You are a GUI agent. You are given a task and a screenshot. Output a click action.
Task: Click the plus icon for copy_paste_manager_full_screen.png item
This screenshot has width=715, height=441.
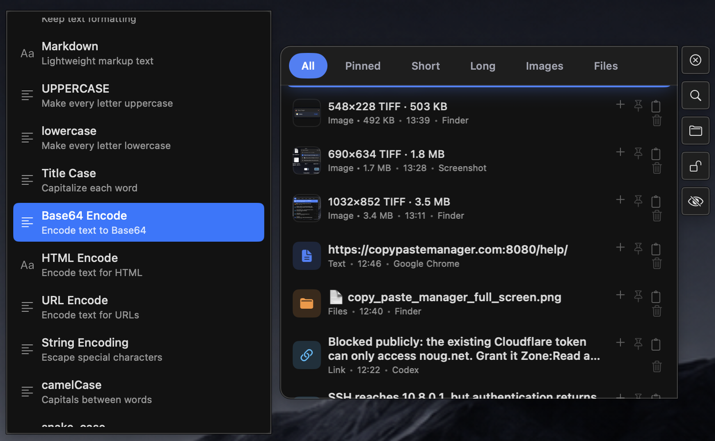click(x=621, y=295)
